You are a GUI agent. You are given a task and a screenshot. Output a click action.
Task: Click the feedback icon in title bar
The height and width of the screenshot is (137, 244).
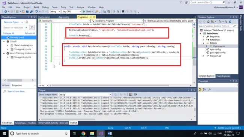[187, 2]
